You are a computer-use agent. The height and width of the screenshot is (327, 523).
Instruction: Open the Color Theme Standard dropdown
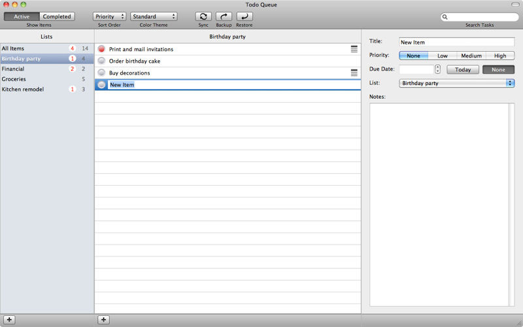tap(154, 16)
